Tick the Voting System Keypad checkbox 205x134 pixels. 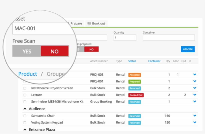pyautogui.click(x=25, y=123)
